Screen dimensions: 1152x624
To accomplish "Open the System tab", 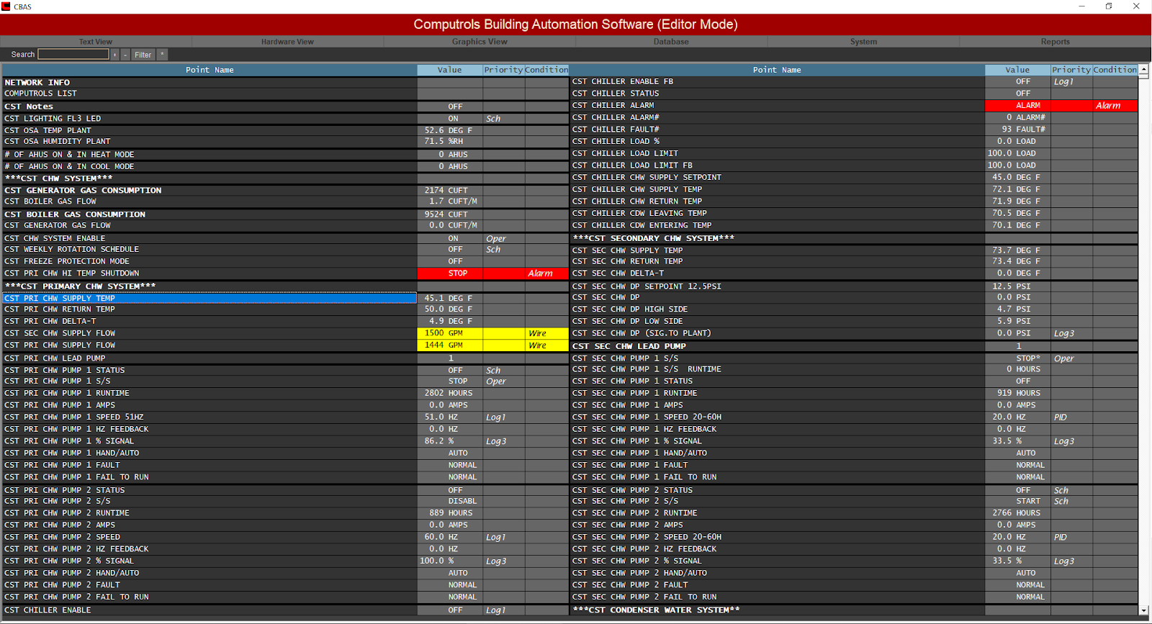I will click(863, 42).
